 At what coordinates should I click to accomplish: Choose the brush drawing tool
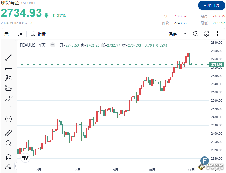pos(9,98)
